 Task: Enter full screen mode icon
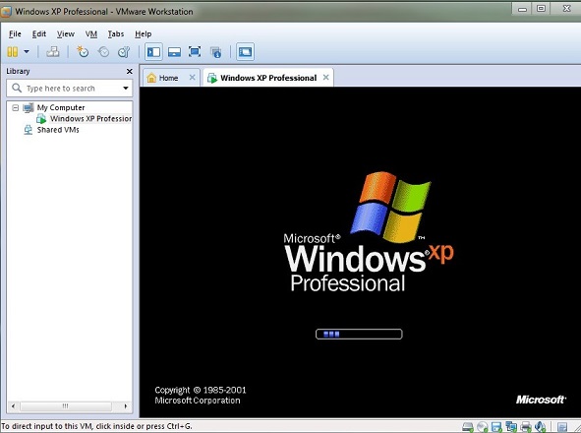point(195,51)
